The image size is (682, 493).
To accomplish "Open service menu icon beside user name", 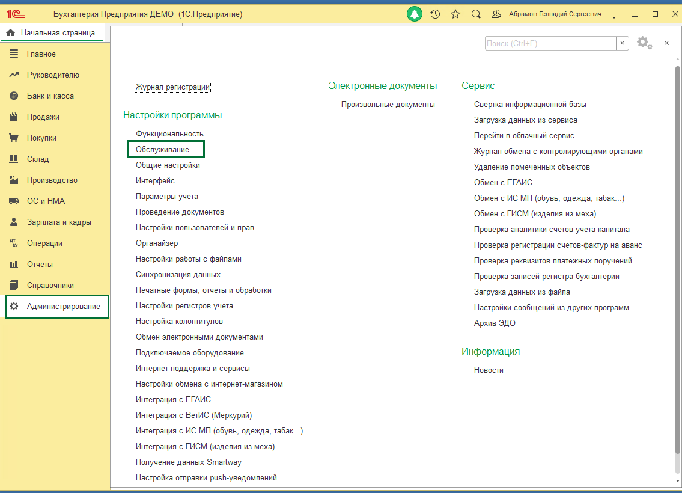I will 614,14.
